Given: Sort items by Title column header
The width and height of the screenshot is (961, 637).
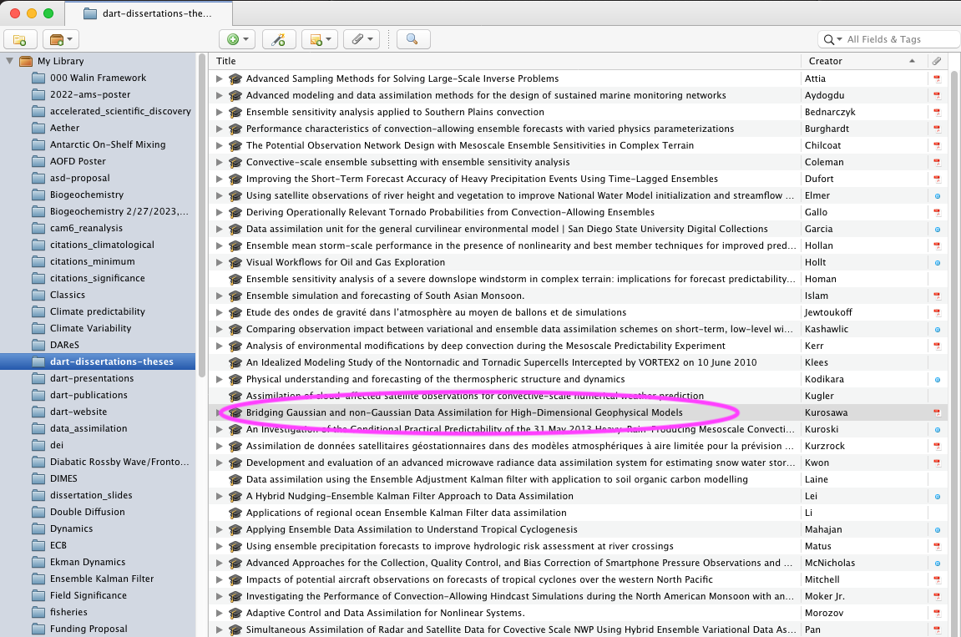Looking at the screenshot, I should click(501, 61).
